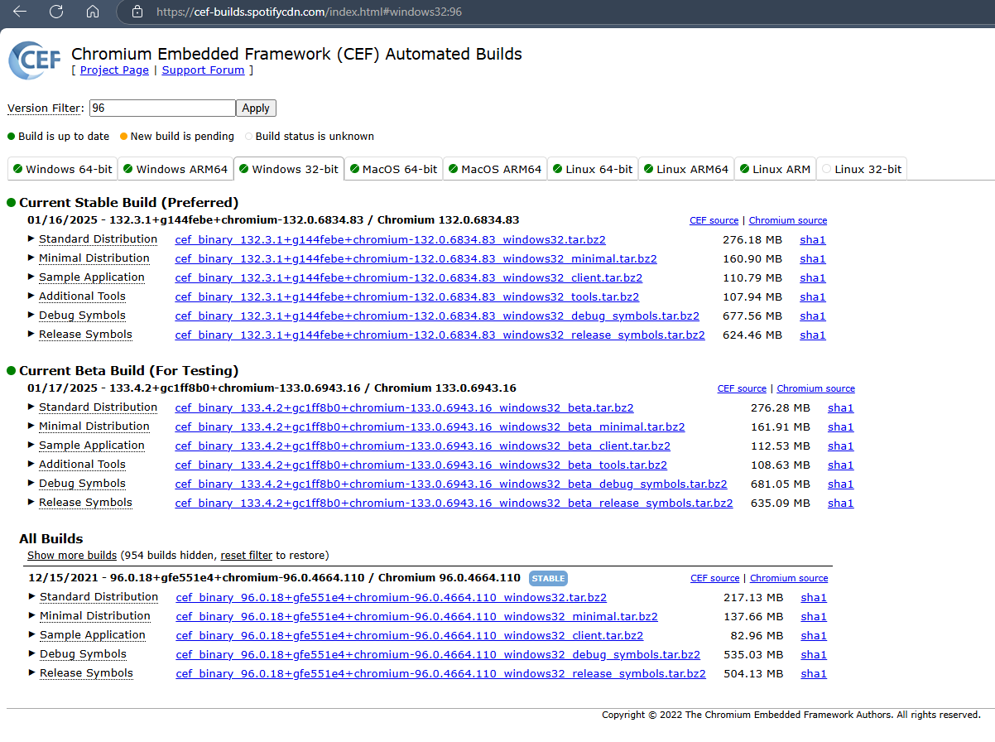Viewport: 995px width, 742px height.
Task: Expand stable build Standard Distribution triangle
Action: [x=31, y=238]
